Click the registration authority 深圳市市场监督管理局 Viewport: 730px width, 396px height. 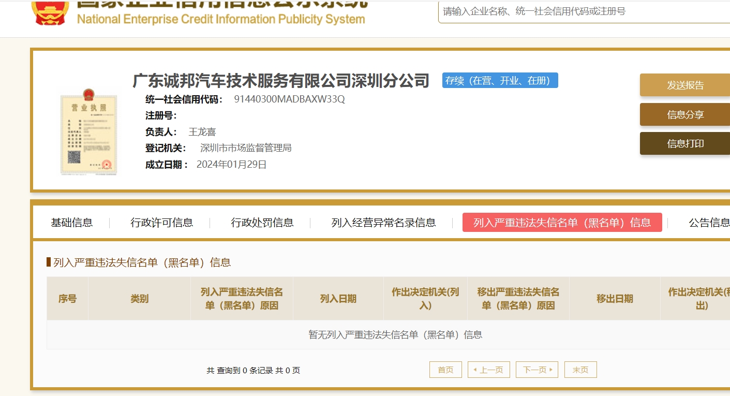pyautogui.click(x=246, y=148)
